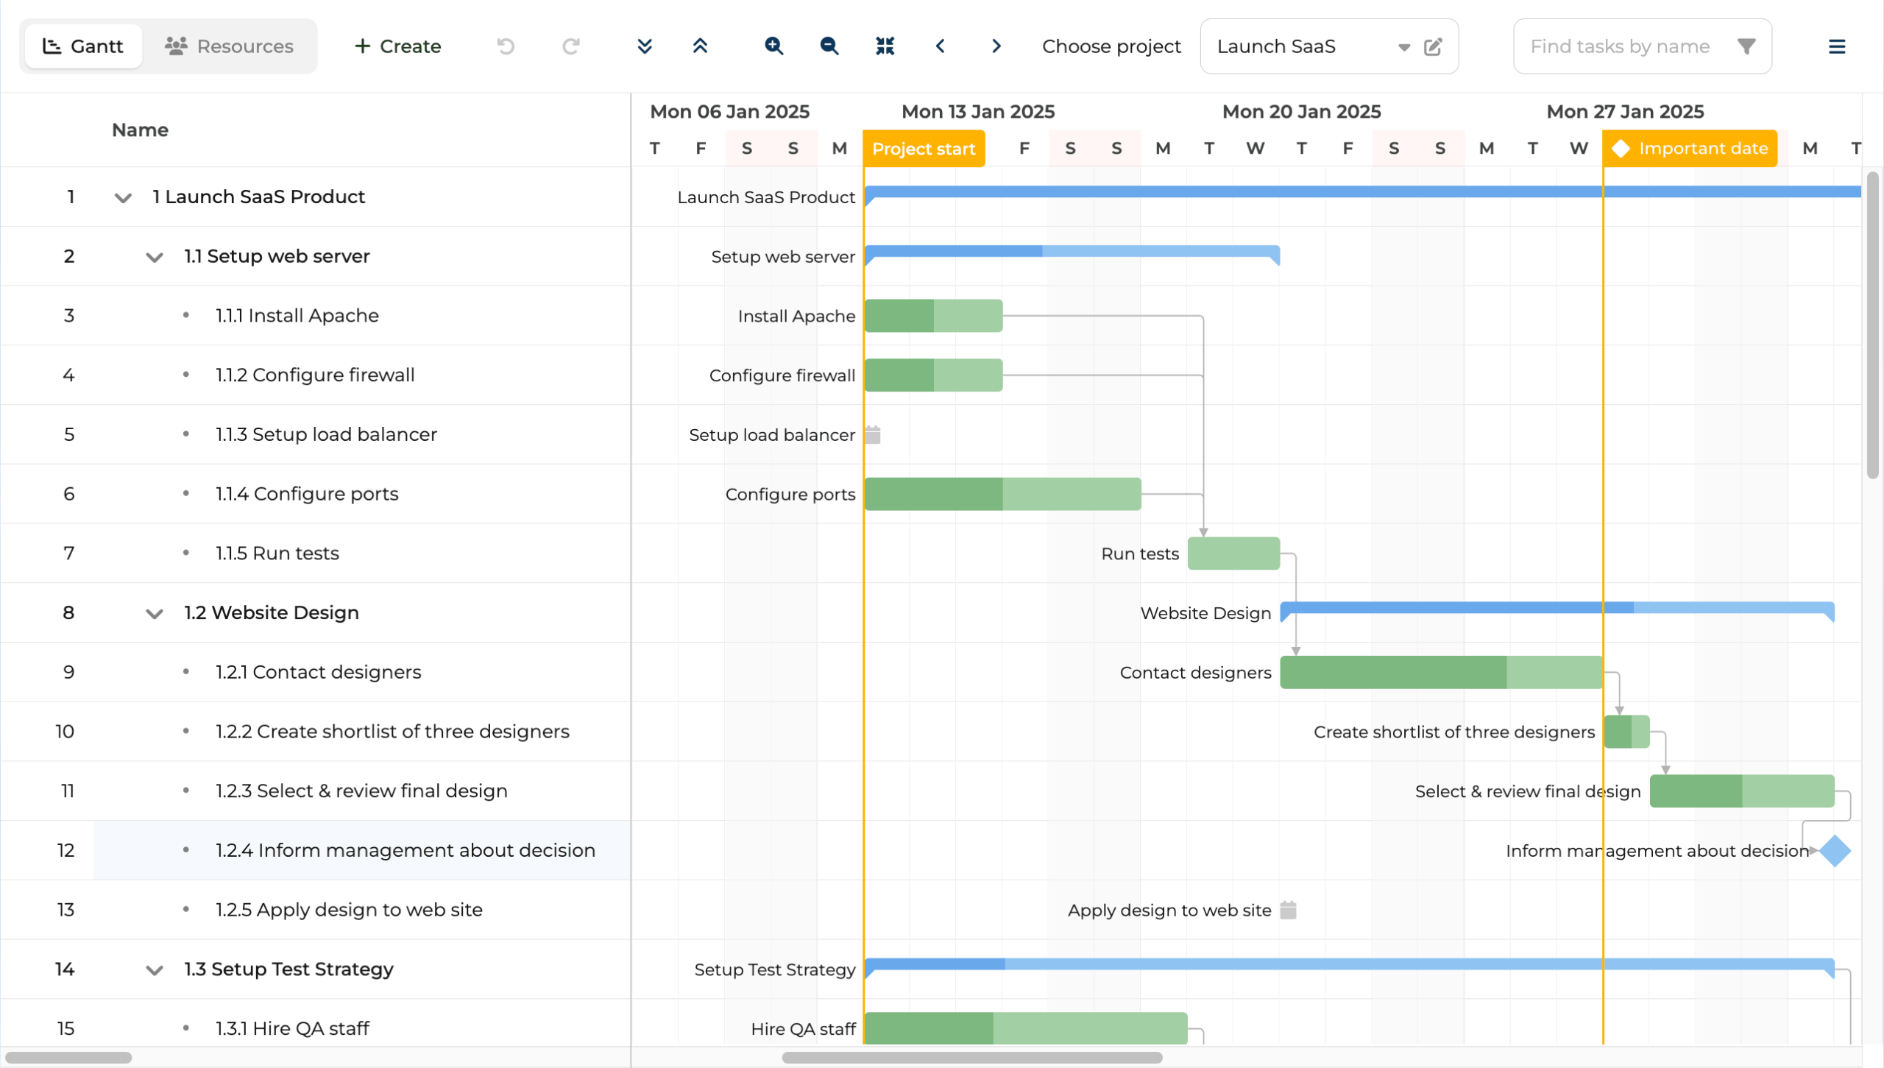1884x1068 pixels.
Task: Click the Launch SaaS Product summary bar
Action: [1363, 192]
